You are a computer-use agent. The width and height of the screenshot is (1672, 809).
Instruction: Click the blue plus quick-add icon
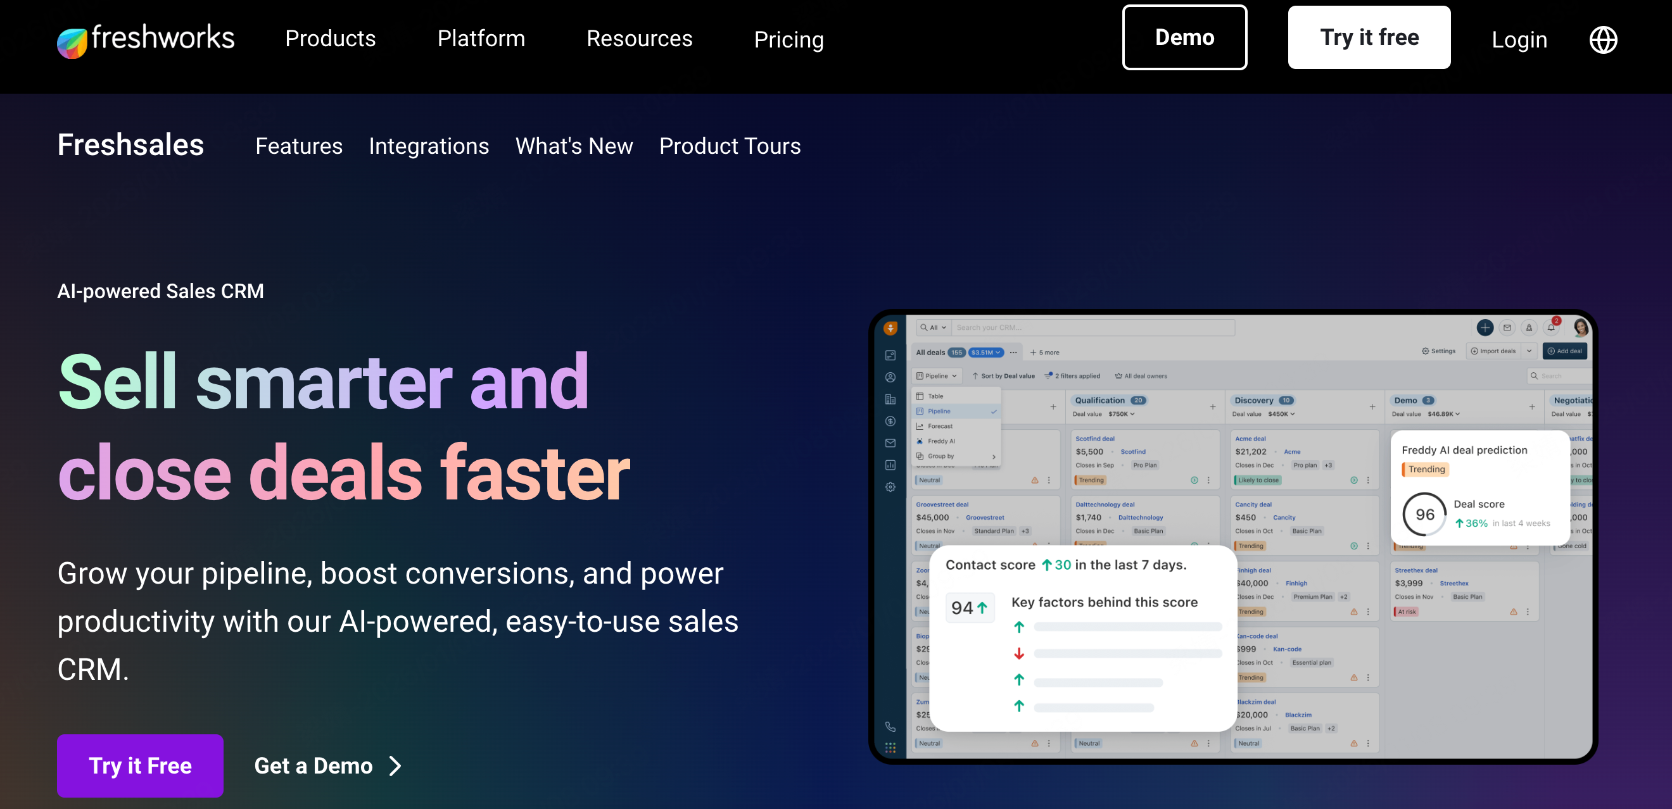[x=1485, y=328]
